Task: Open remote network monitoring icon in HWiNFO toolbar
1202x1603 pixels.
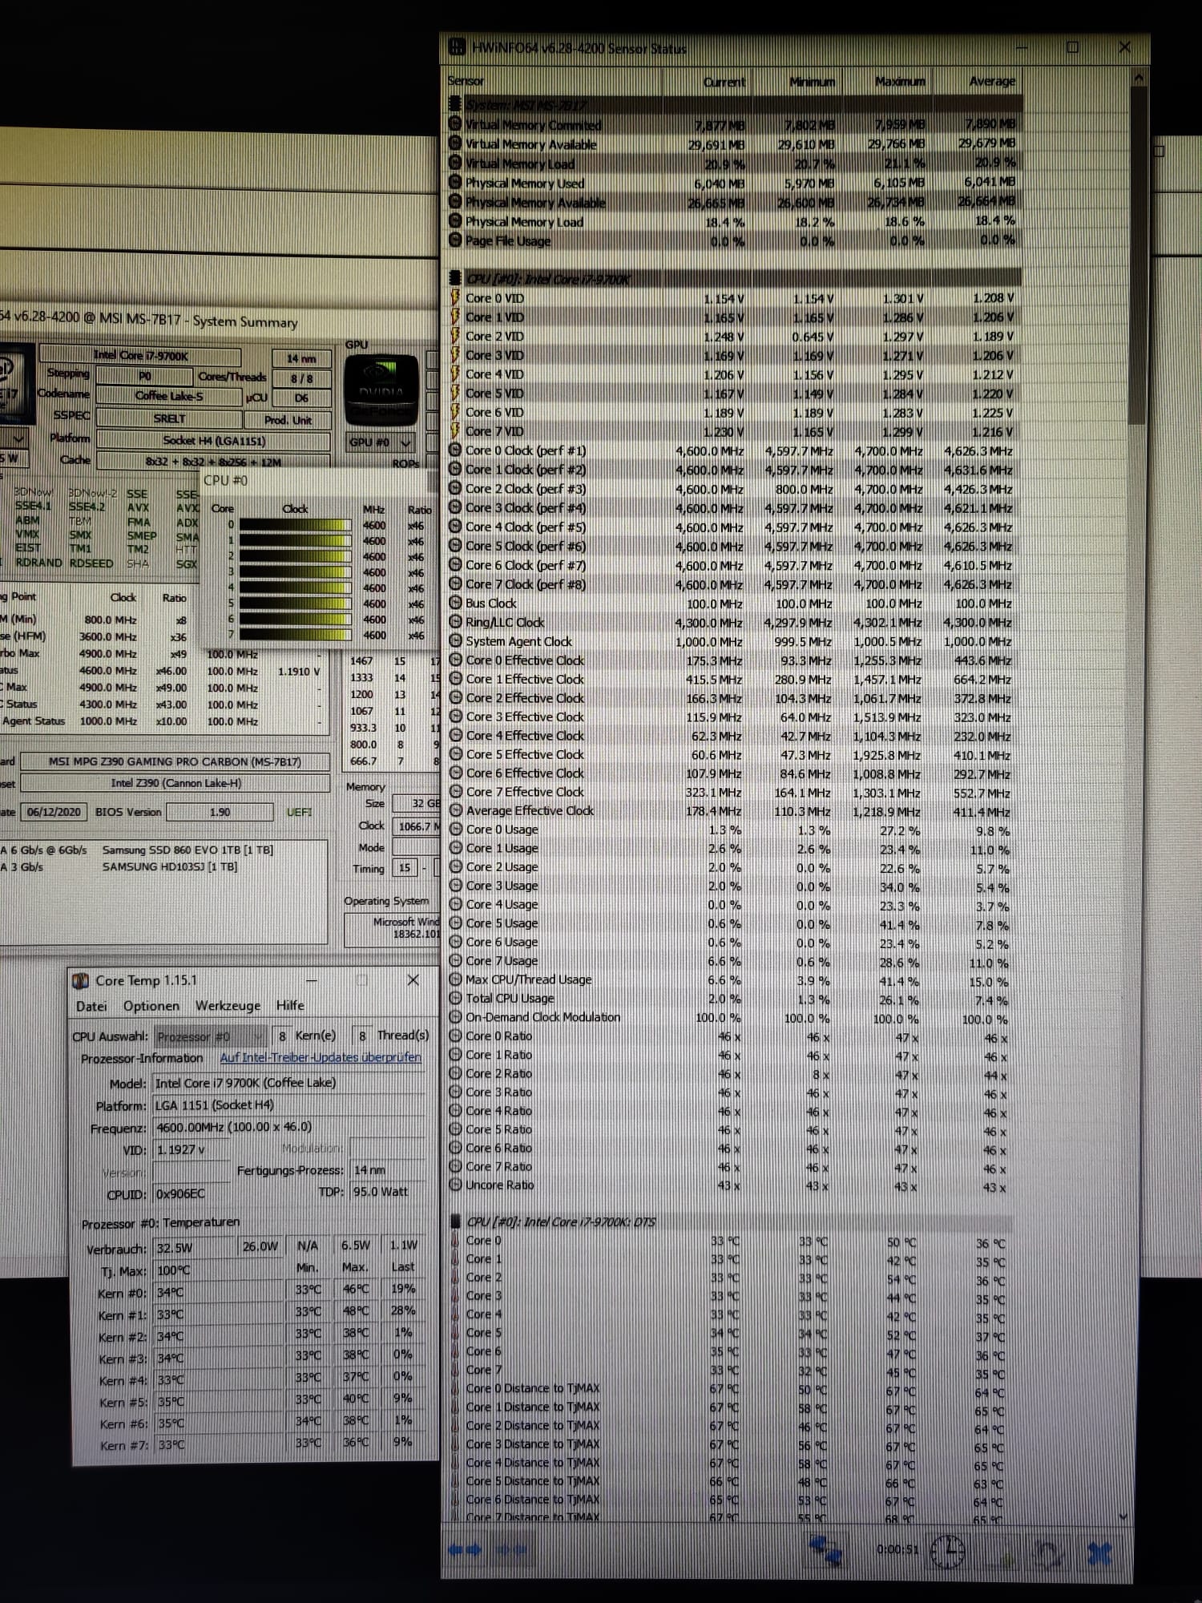Action: pyautogui.click(x=826, y=1550)
